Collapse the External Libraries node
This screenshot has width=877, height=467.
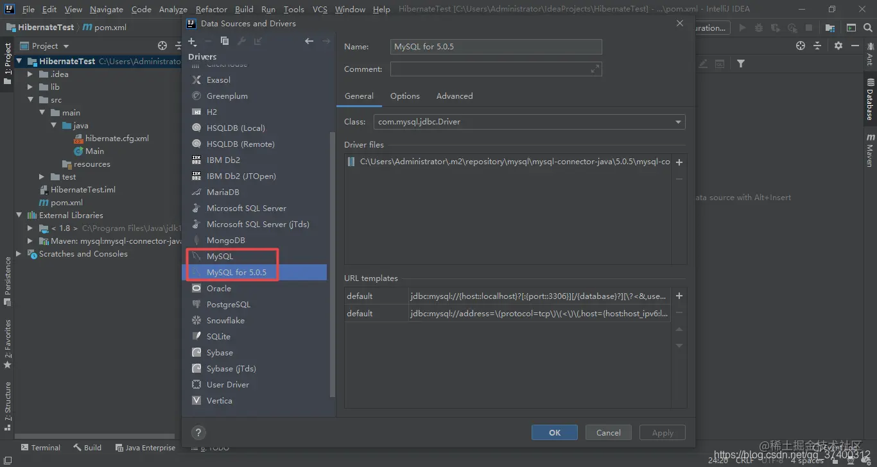pos(19,216)
